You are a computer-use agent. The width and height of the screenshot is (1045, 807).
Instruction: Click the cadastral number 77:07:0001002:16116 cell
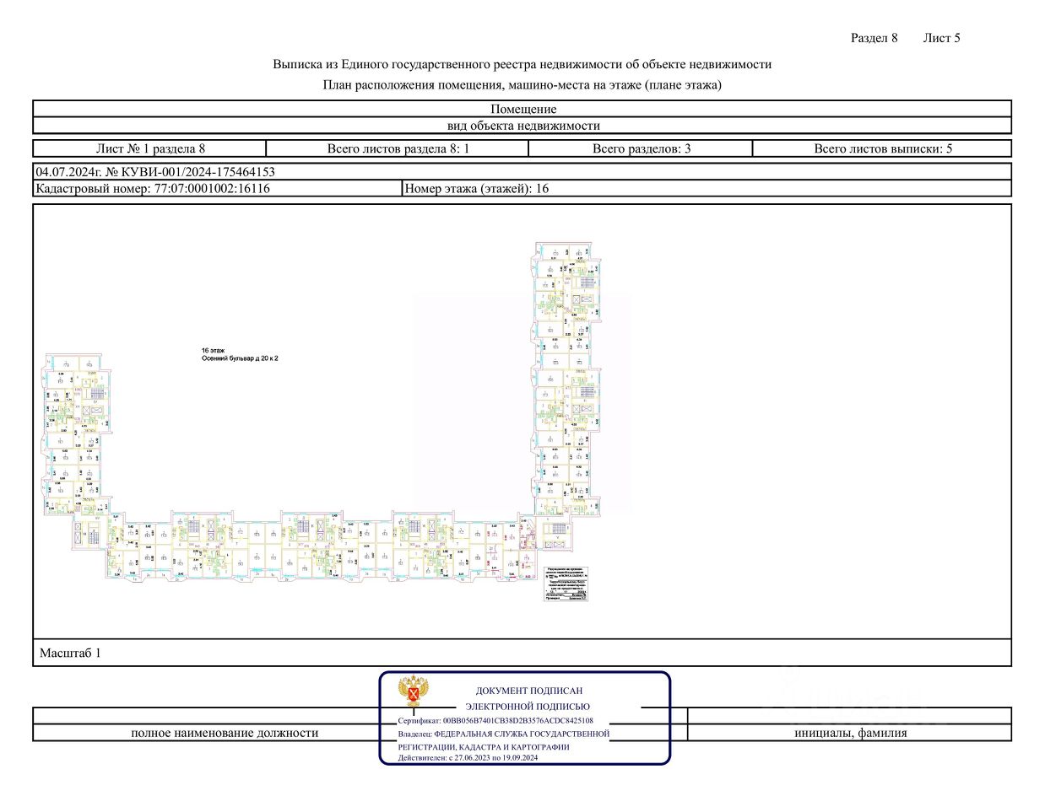point(217,188)
